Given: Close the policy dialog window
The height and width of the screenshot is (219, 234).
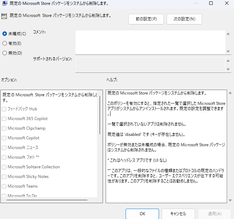Looking at the screenshot, I should 227,3.
